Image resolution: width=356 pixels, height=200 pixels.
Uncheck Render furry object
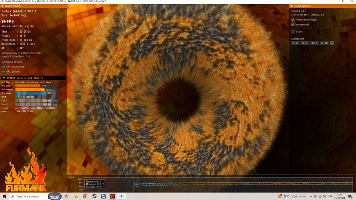coord(293,20)
